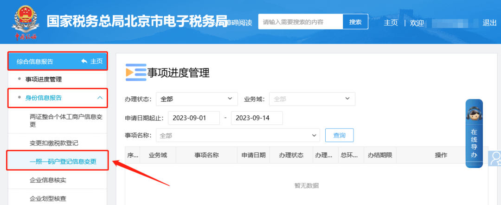Open 一照一码户登记信息变更 sidebar item

point(63,162)
